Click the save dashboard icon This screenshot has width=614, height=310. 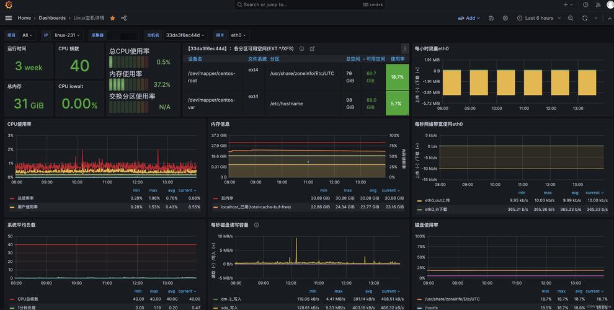491,18
